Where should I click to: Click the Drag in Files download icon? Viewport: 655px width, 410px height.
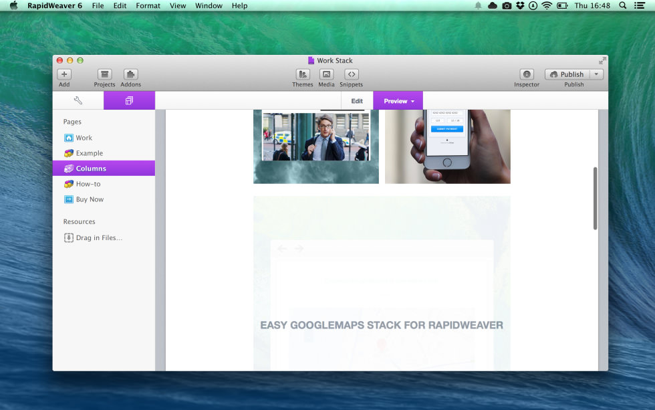coord(68,237)
